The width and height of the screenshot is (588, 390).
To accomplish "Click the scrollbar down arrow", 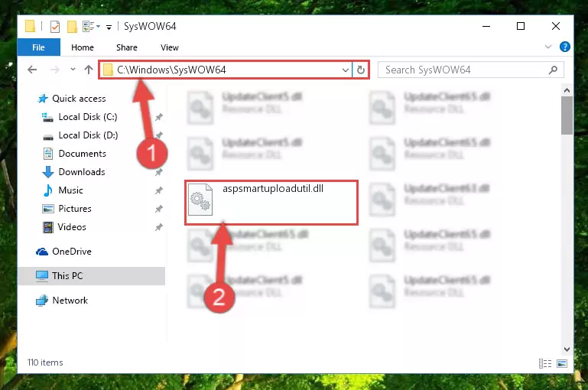I will pyautogui.click(x=567, y=349).
